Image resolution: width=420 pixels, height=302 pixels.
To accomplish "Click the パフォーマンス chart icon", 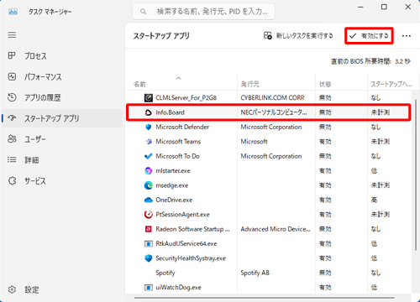I will pyautogui.click(x=12, y=76).
